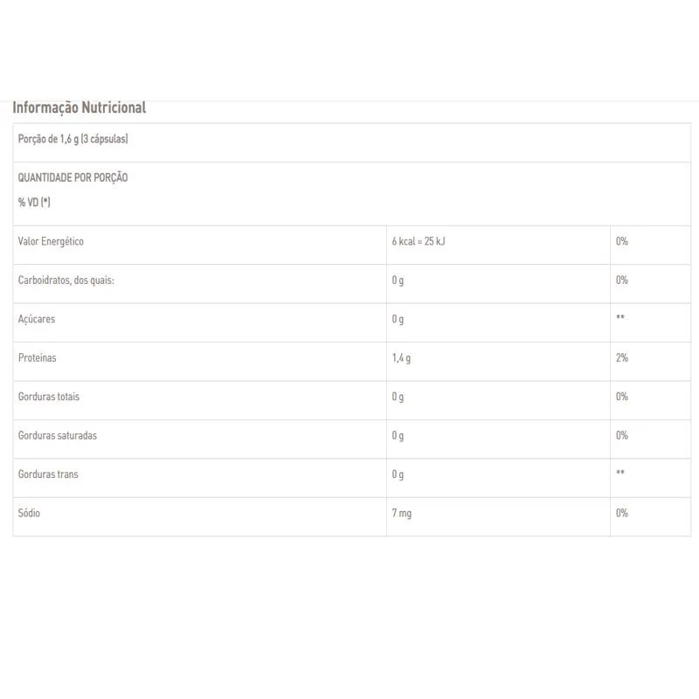This screenshot has width=699, height=699.
Task: Click the QUANTIDADE POR PORÇÃO label
Action: tap(73, 177)
